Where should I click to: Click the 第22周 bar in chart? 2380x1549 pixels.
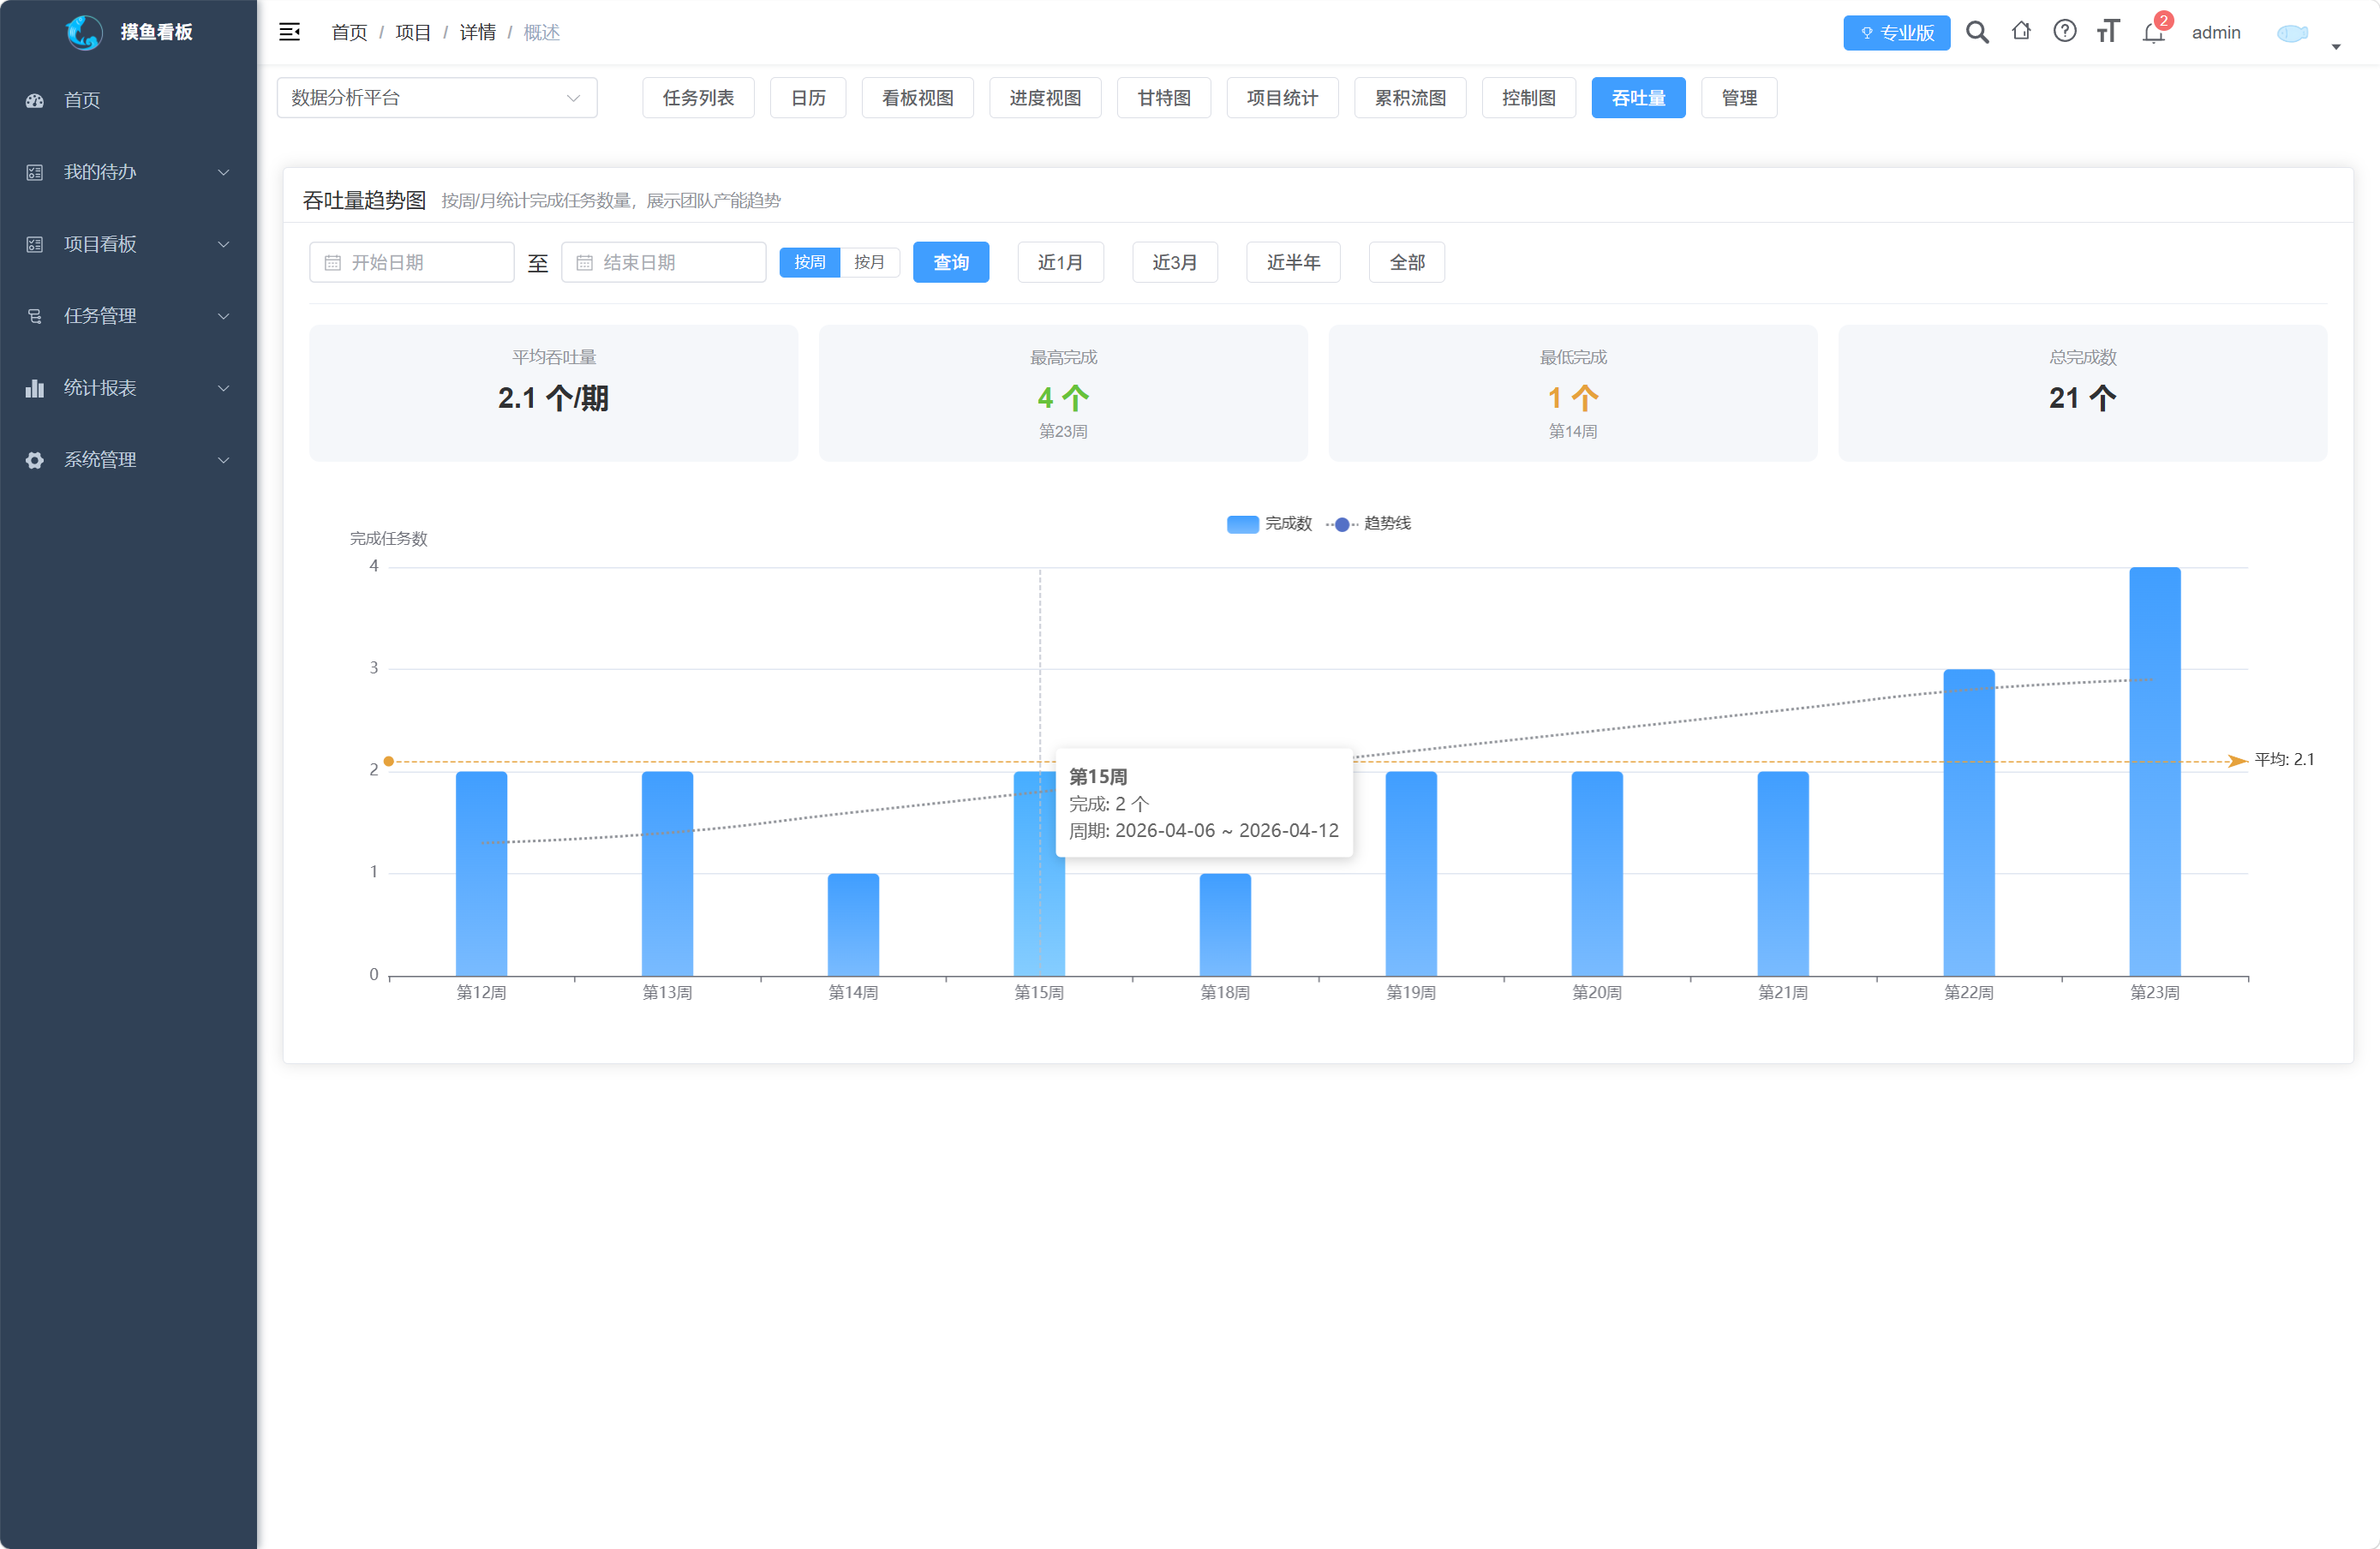[1968, 822]
